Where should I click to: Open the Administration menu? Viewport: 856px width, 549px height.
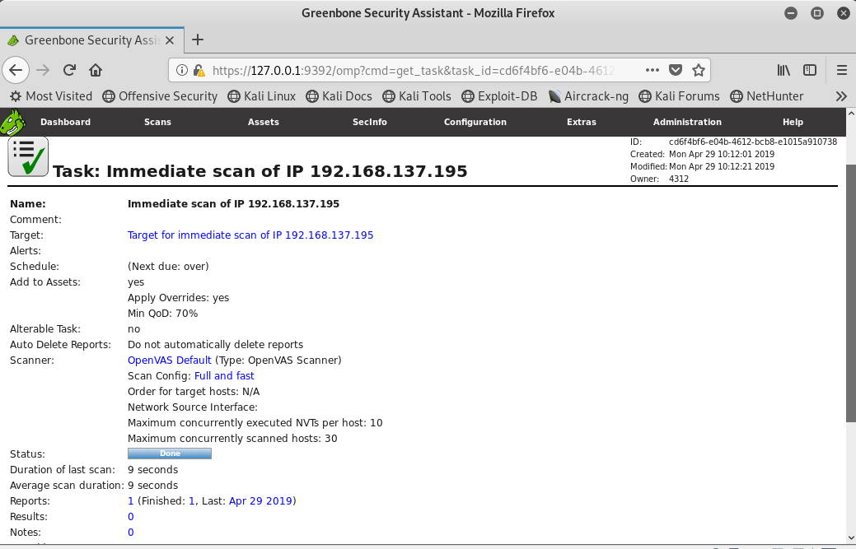point(687,122)
